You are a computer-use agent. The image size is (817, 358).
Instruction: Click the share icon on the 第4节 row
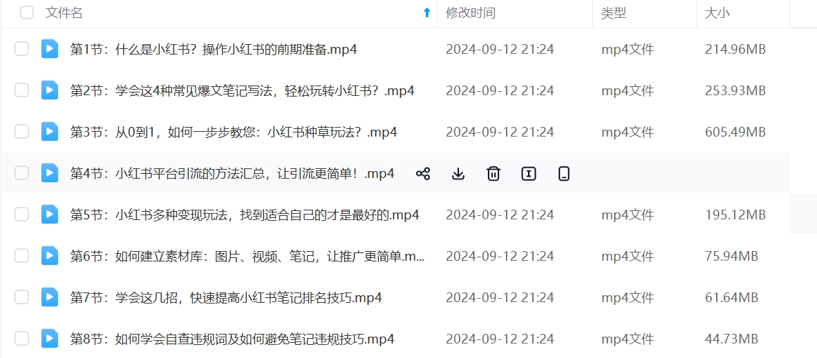423,174
